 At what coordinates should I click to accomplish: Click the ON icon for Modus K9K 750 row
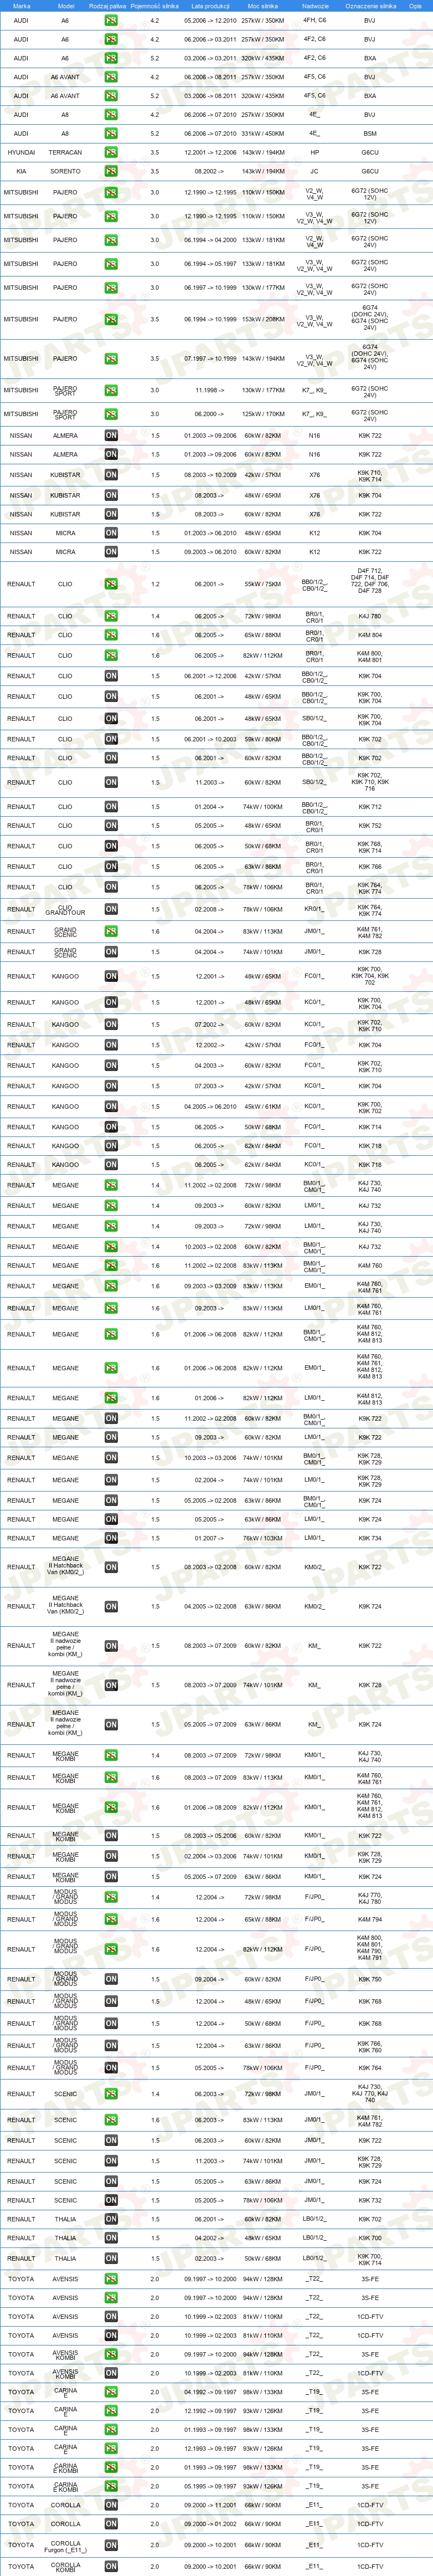click(x=111, y=1979)
